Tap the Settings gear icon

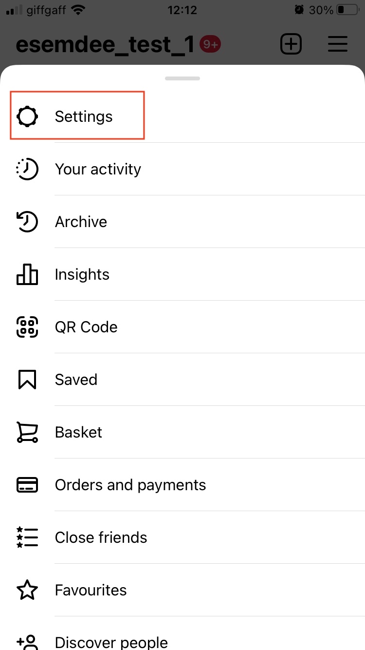coord(27,116)
